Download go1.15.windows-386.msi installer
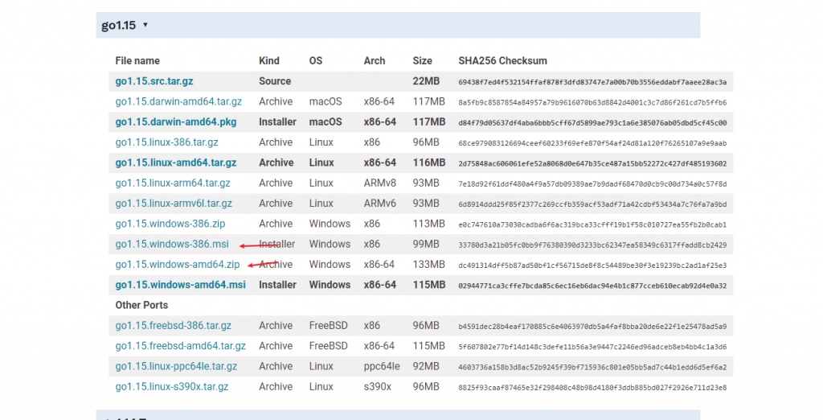823x420 pixels. [172, 245]
